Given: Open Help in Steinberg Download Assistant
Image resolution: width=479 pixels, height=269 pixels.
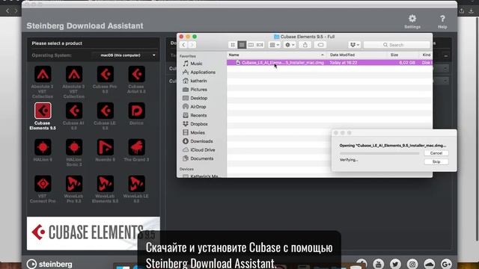Looking at the screenshot, I should coord(442,22).
